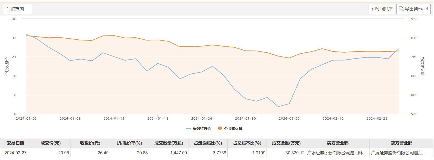Click the 2024-01-24 x-axis label
The image size is (434, 160).
tap(201, 119)
